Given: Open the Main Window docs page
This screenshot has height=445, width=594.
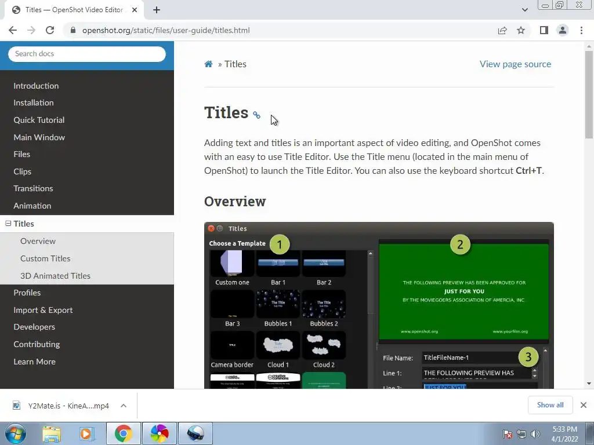Looking at the screenshot, I should 39,137.
